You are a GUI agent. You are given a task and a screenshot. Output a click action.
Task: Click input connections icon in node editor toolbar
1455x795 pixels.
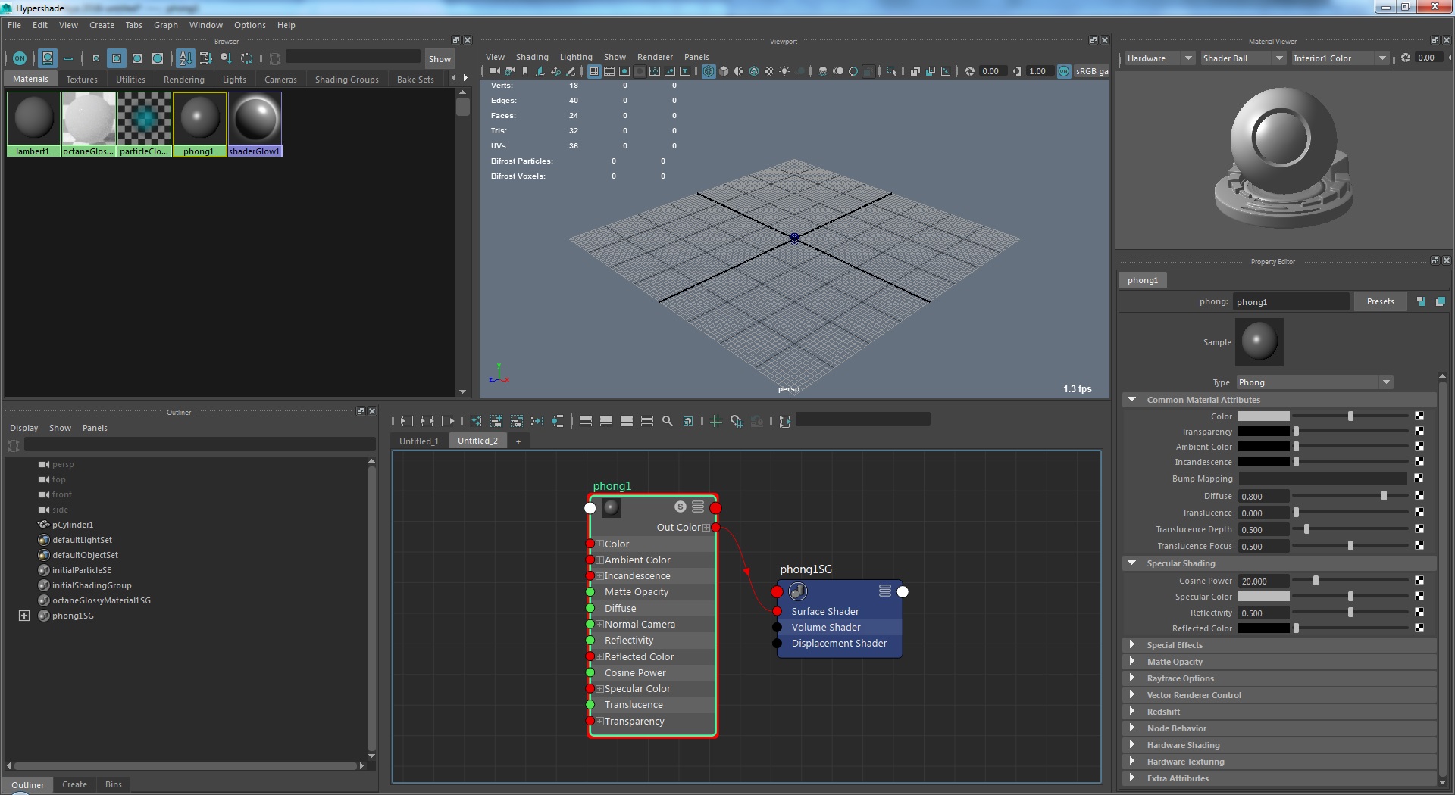(407, 421)
